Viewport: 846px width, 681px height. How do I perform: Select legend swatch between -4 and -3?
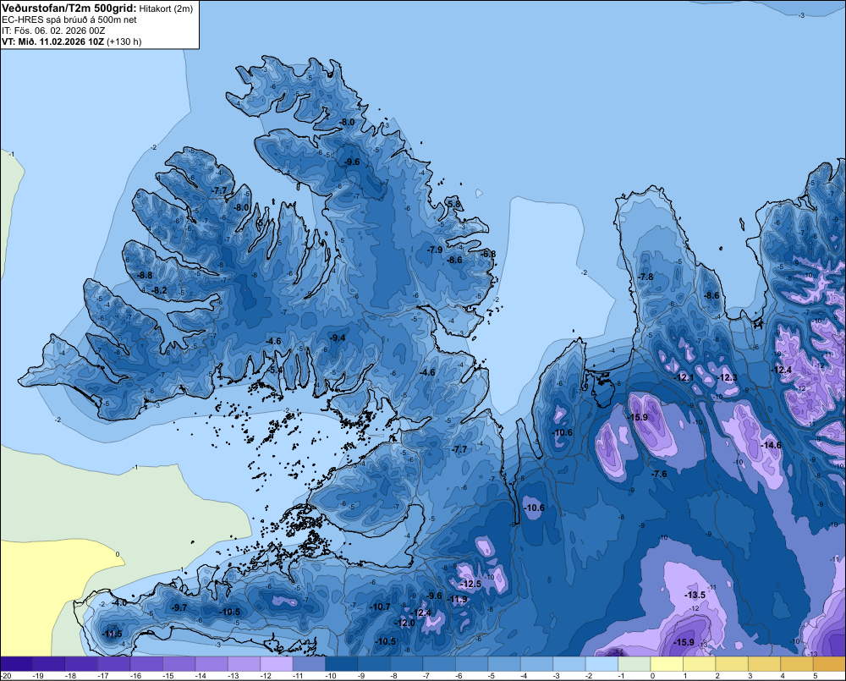pyautogui.click(x=537, y=664)
